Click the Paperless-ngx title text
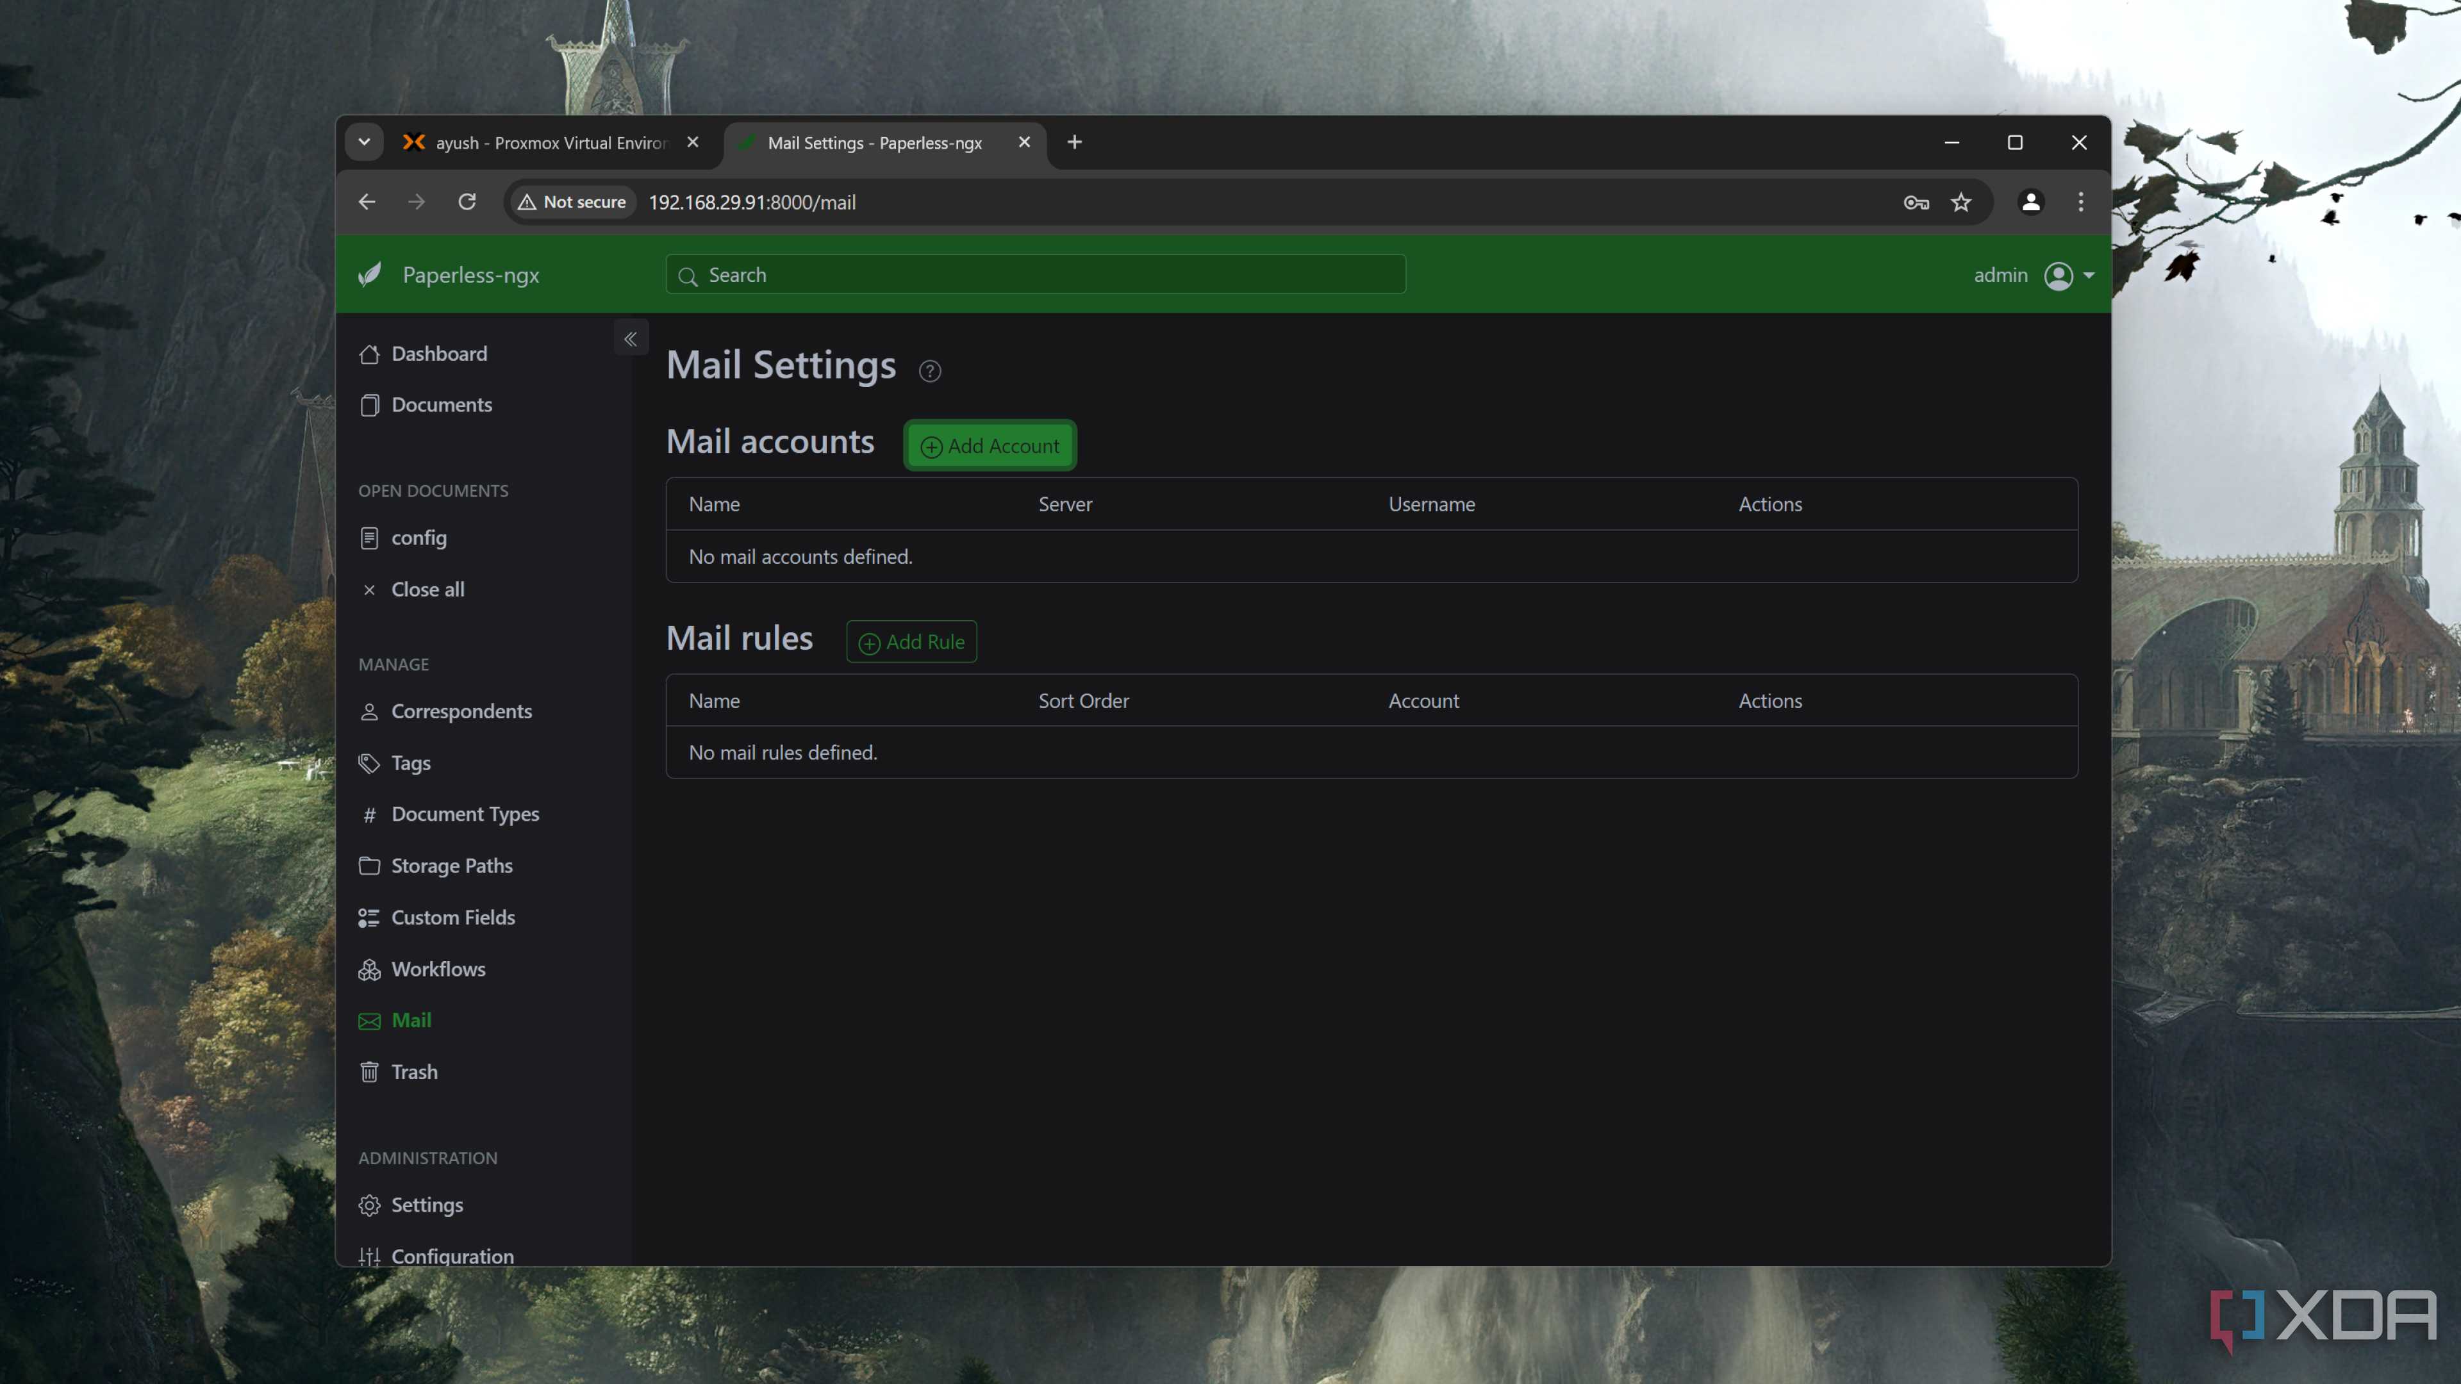 [x=471, y=276]
